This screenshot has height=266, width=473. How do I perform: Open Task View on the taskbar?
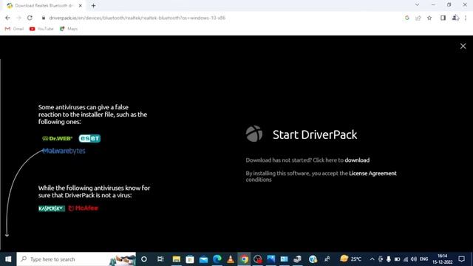(x=160, y=259)
